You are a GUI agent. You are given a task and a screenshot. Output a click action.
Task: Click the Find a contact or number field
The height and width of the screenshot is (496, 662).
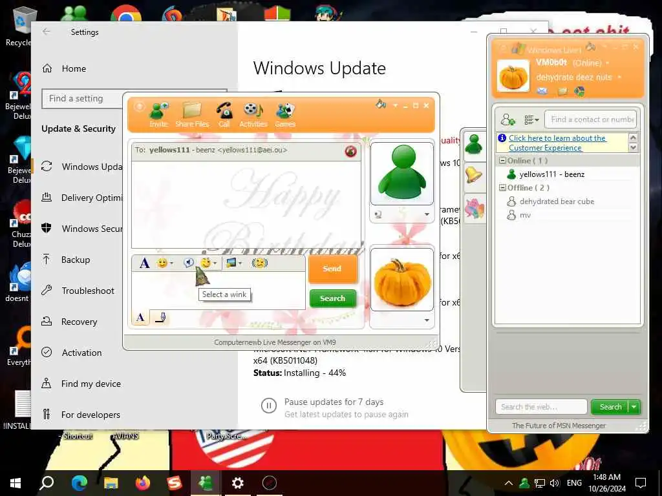(x=590, y=119)
